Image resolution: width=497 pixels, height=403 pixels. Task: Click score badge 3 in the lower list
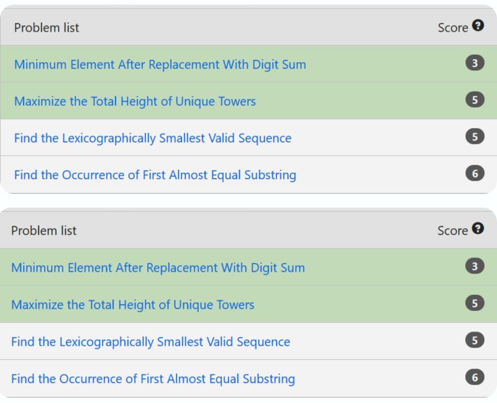(x=475, y=266)
